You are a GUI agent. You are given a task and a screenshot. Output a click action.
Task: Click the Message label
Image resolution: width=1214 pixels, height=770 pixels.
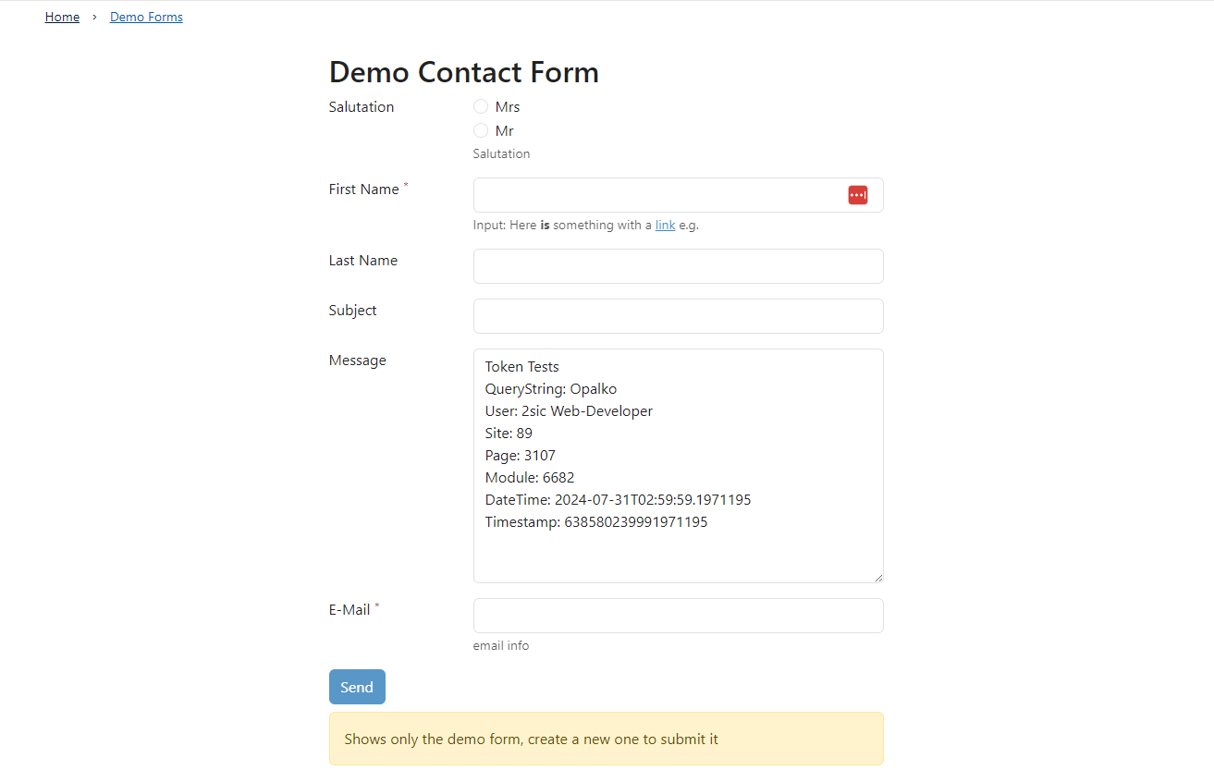point(357,361)
